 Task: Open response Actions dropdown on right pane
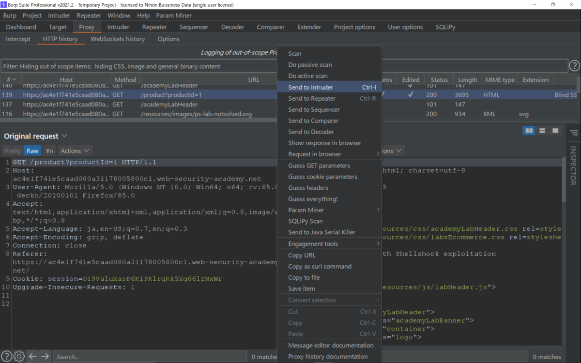392,151
